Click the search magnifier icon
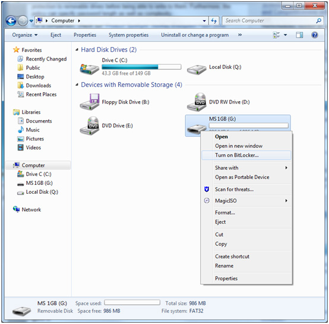 318,21
